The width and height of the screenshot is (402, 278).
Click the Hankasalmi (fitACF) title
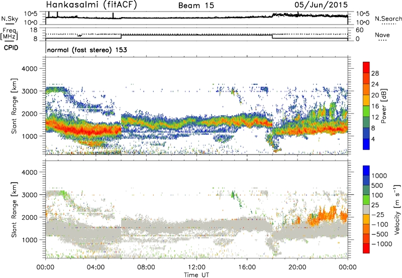click(x=91, y=5)
